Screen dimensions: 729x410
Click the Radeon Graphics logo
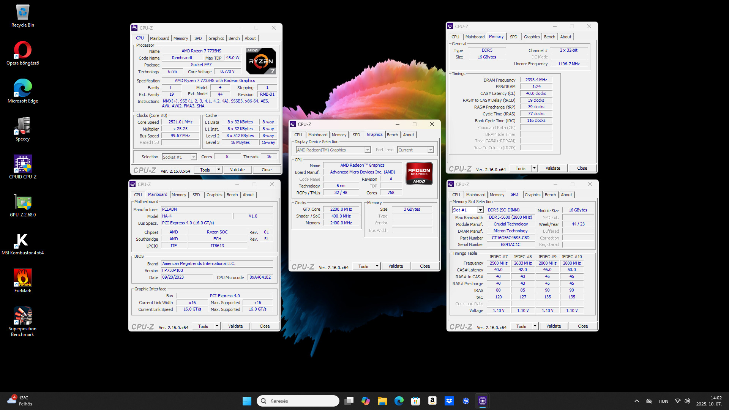419,174
